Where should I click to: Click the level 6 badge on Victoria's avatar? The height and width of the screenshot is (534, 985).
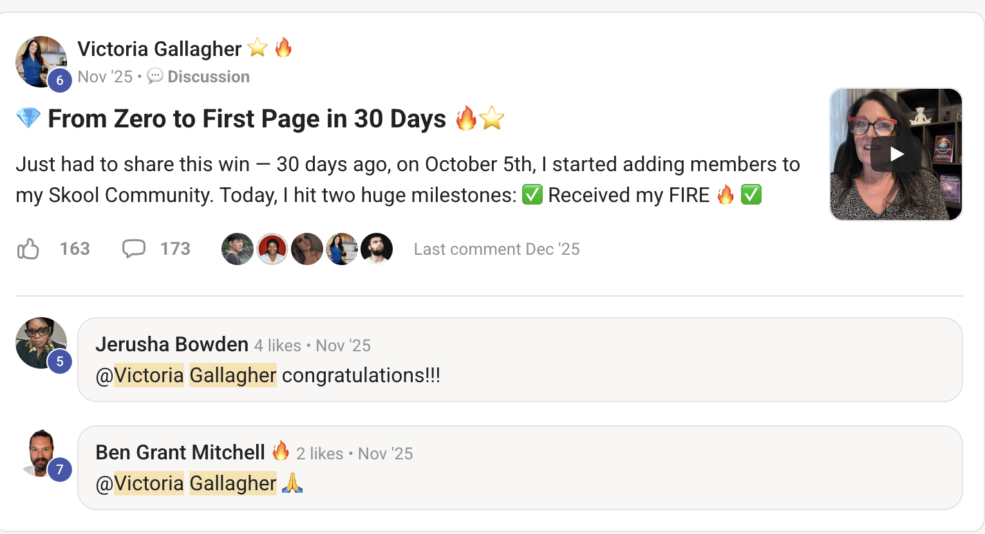[x=60, y=80]
